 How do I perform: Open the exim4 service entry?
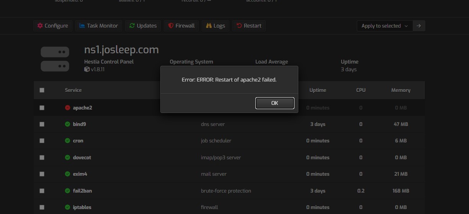coord(80,174)
